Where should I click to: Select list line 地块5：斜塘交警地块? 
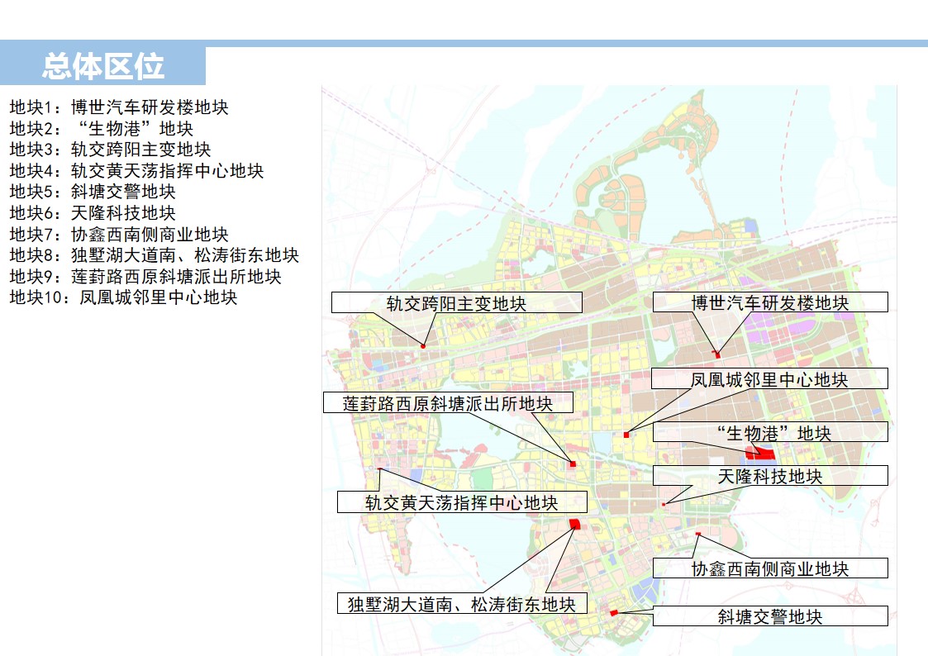click(93, 192)
